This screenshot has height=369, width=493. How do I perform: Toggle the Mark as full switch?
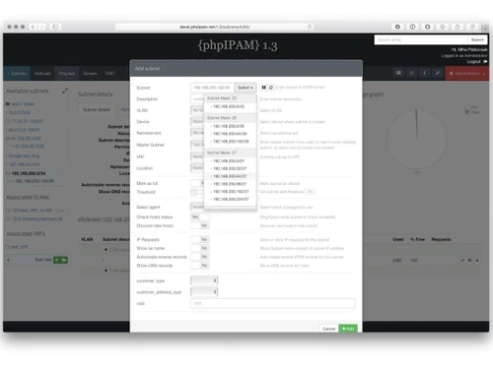click(198, 183)
